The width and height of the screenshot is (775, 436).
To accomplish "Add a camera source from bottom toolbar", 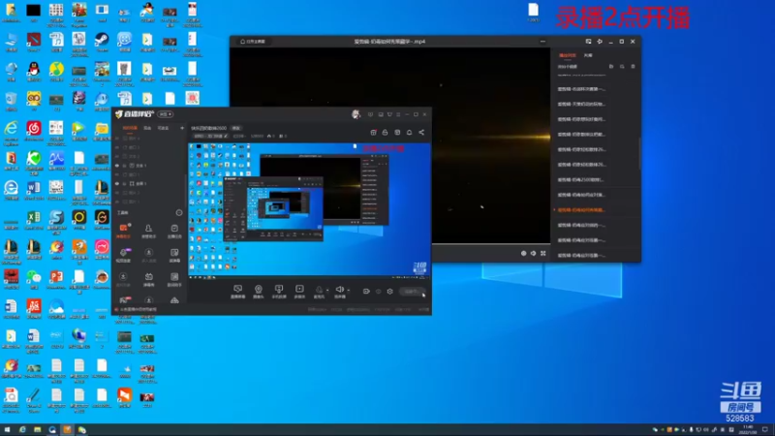I will point(258,292).
